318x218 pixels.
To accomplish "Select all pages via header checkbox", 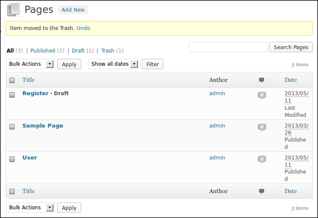I will tap(12, 81).
